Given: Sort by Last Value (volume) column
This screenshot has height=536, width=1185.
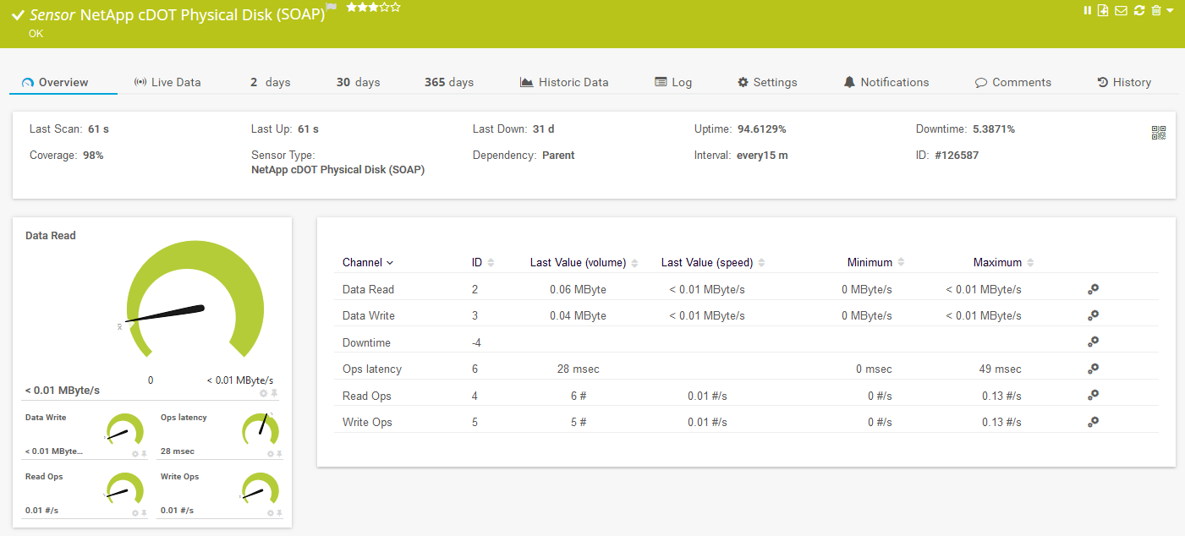Looking at the screenshot, I should click(x=584, y=262).
